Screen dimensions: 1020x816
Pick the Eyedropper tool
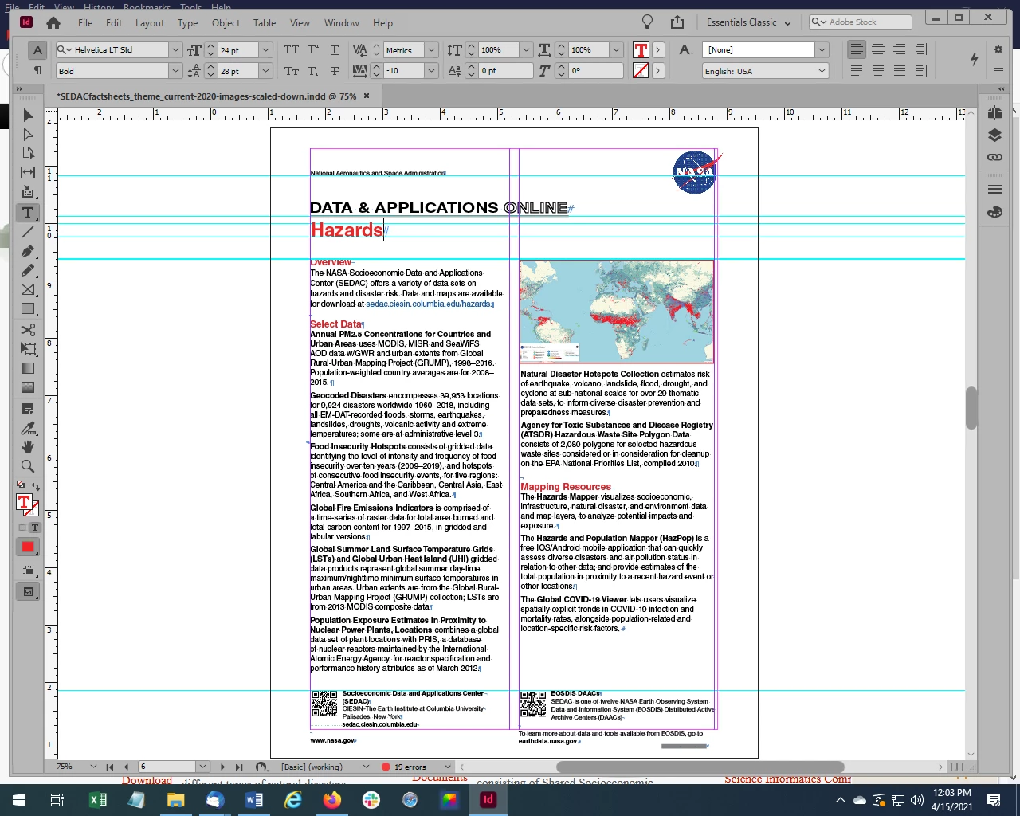[28, 429]
